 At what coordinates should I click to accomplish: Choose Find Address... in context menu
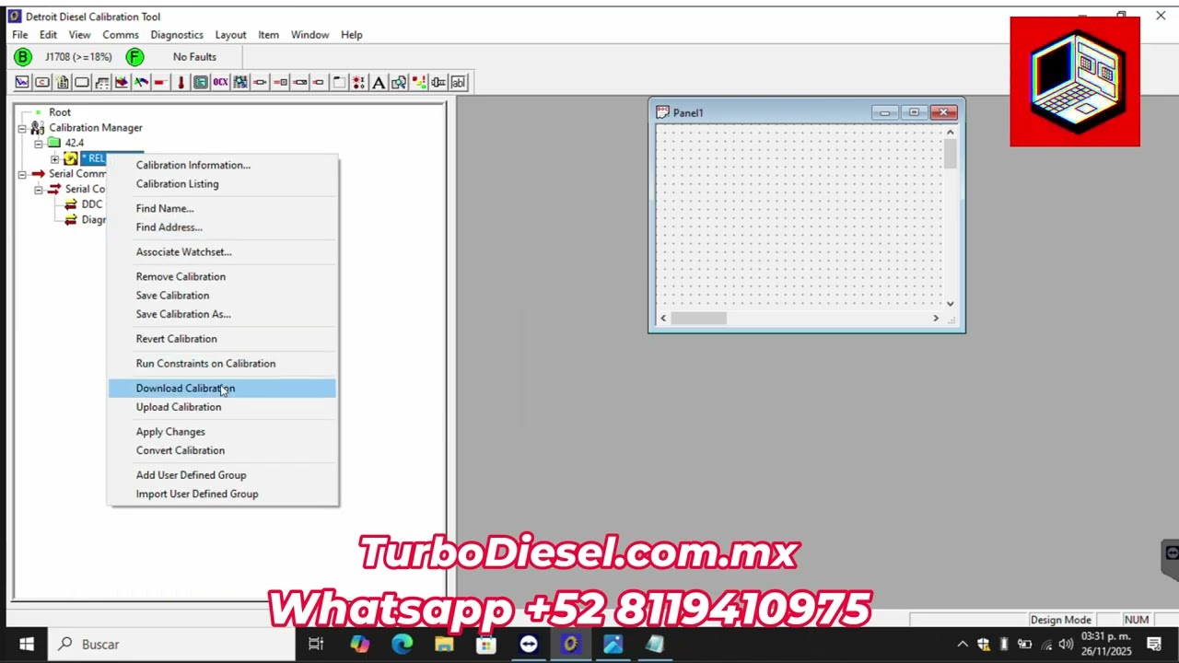pos(222,227)
